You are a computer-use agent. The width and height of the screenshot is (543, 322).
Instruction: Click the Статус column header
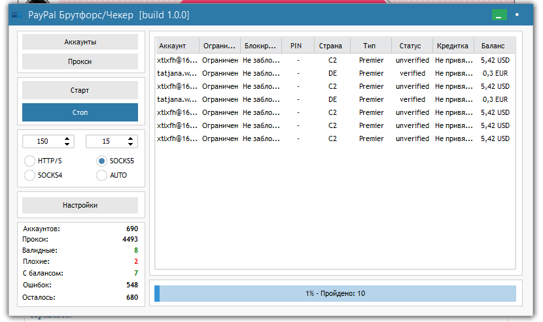(412, 46)
